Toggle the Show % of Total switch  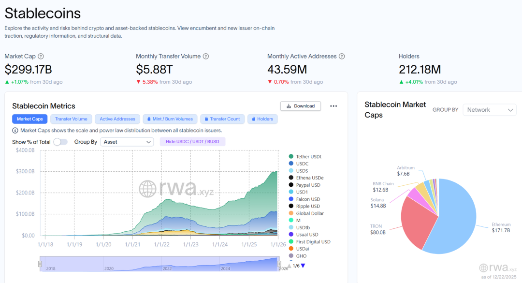[x=60, y=142]
